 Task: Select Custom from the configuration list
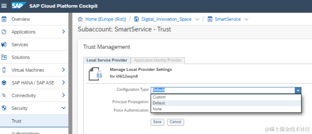159,97
